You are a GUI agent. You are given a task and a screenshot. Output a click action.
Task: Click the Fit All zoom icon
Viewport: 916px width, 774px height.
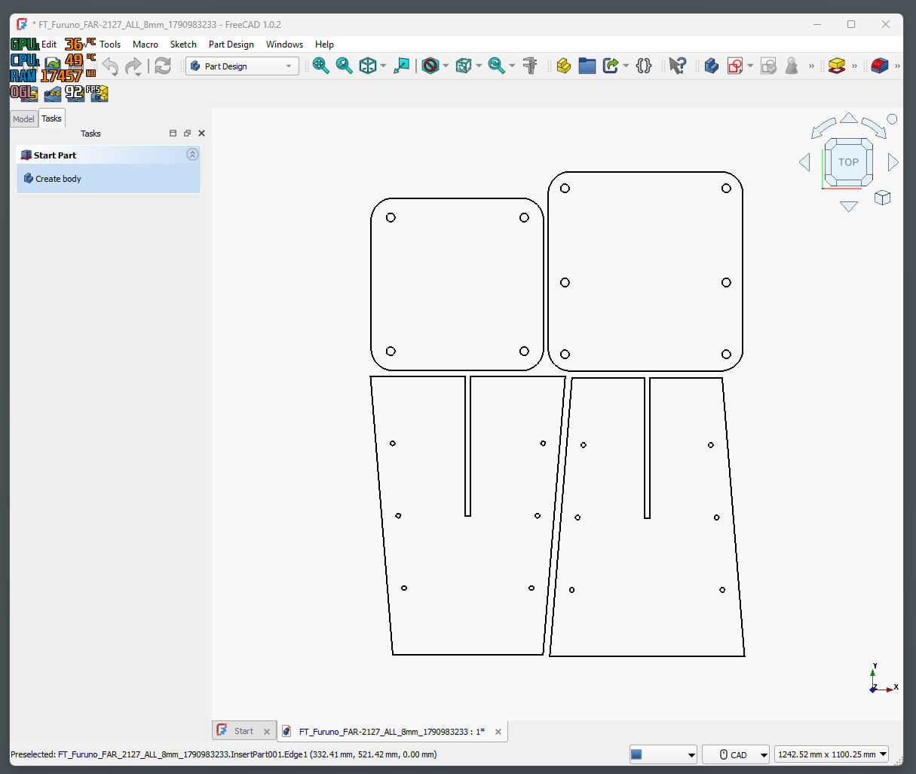[x=320, y=66]
